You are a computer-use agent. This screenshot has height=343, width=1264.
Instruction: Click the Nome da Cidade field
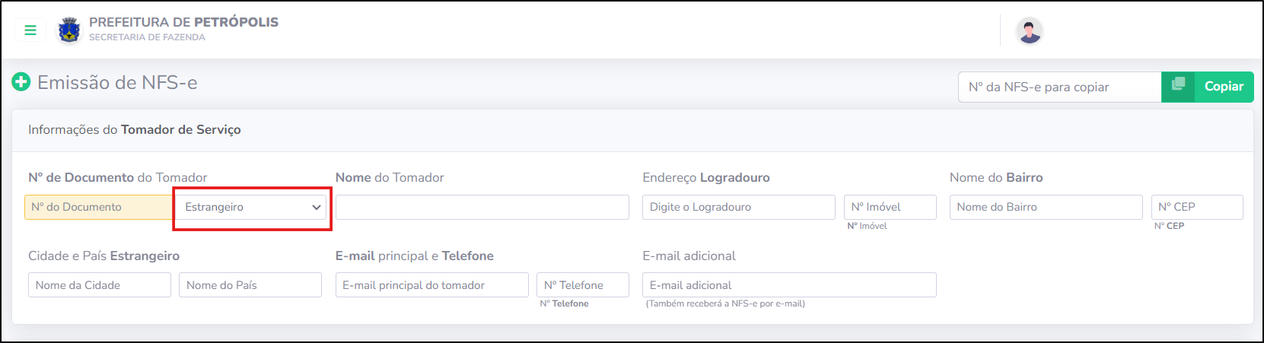coord(100,285)
